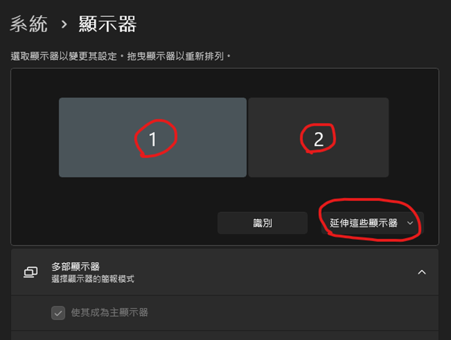Click the number 2 on the second monitor

[318, 140]
